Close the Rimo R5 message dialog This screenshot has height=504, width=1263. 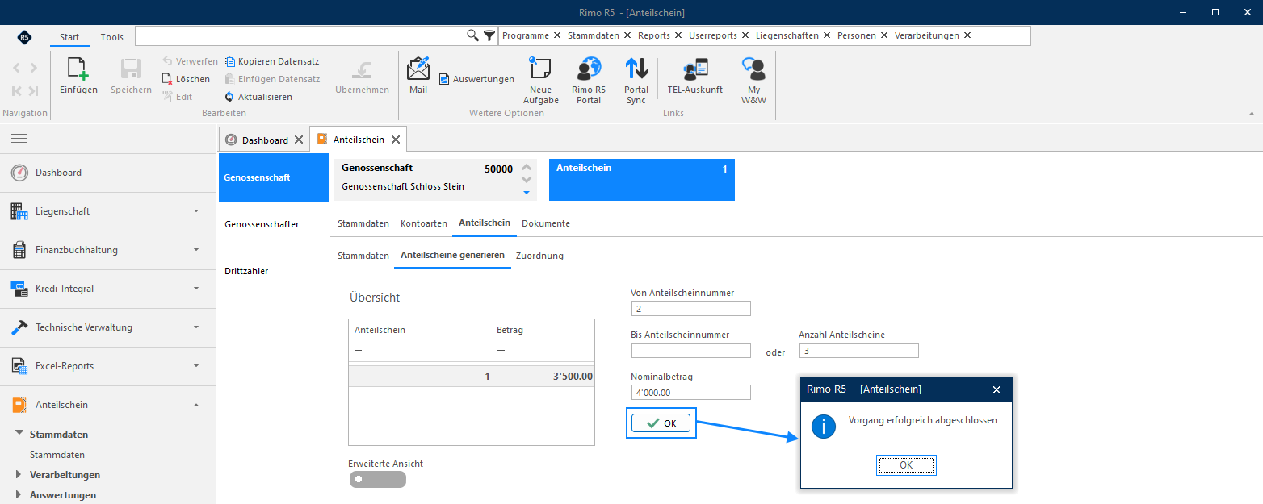click(997, 389)
